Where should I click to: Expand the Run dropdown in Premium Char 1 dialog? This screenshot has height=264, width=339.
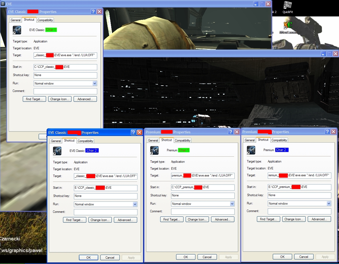232,204
